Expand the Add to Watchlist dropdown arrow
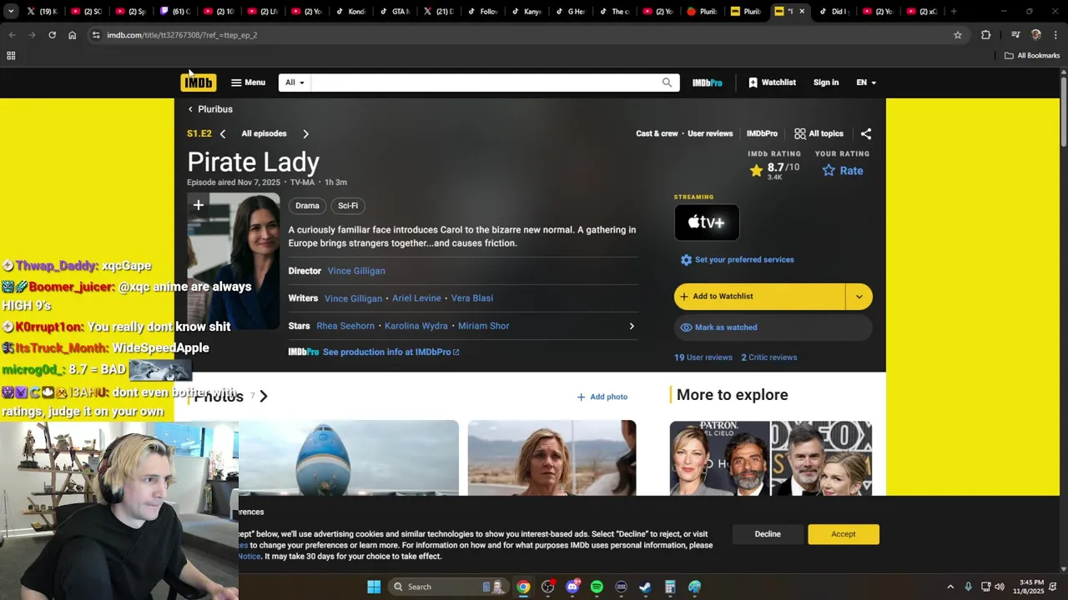1068x600 pixels. (x=859, y=297)
